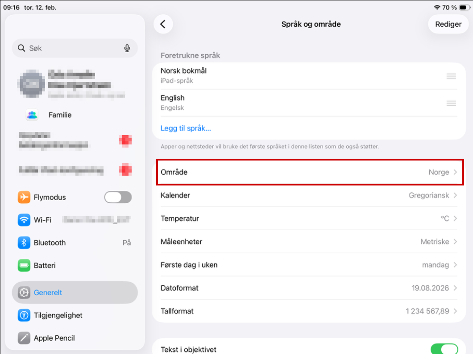Image resolution: width=473 pixels, height=354 pixels.
Task: Tap the microphone icon in search field
Action: [x=127, y=48]
